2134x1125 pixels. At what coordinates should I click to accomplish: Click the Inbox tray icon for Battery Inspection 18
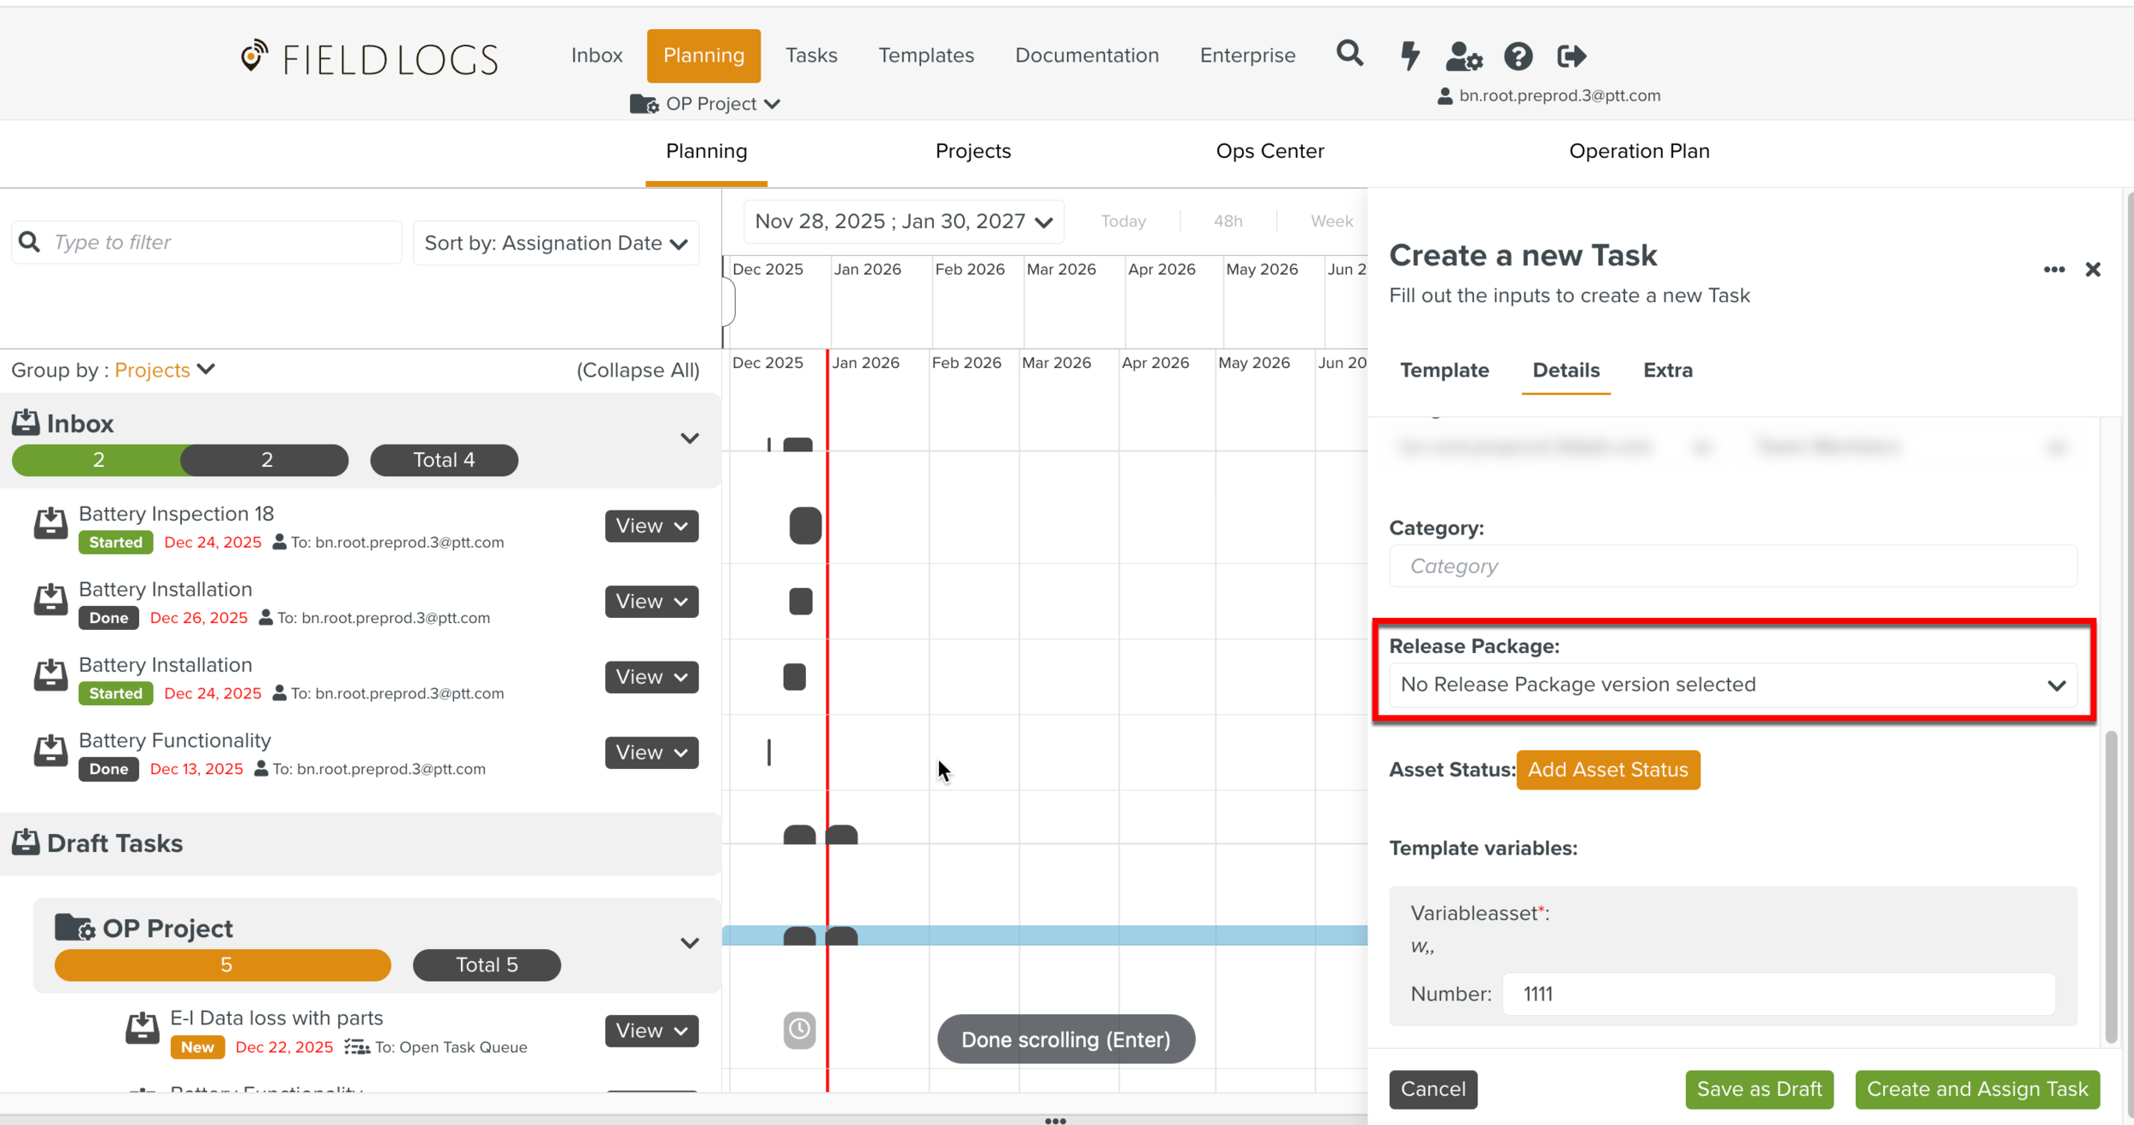(x=50, y=523)
